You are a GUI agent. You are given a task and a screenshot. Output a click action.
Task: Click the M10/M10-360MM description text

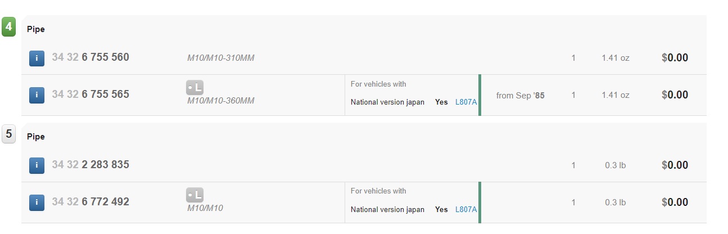221,101
